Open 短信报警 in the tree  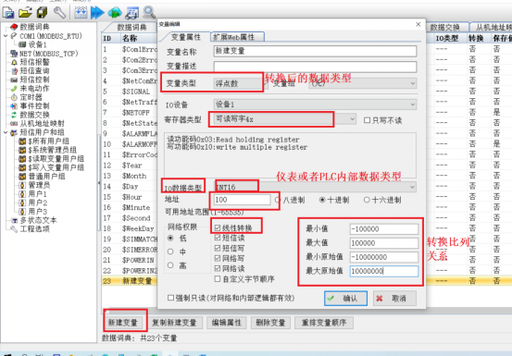(x=34, y=62)
